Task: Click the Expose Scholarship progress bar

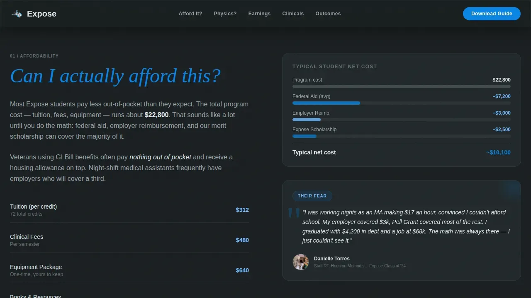Action: (402, 136)
